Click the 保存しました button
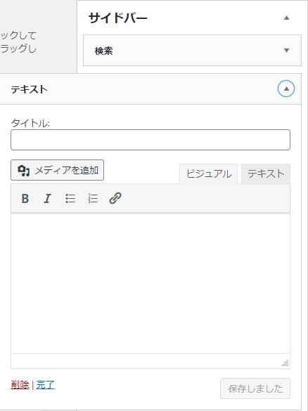 (x=255, y=389)
